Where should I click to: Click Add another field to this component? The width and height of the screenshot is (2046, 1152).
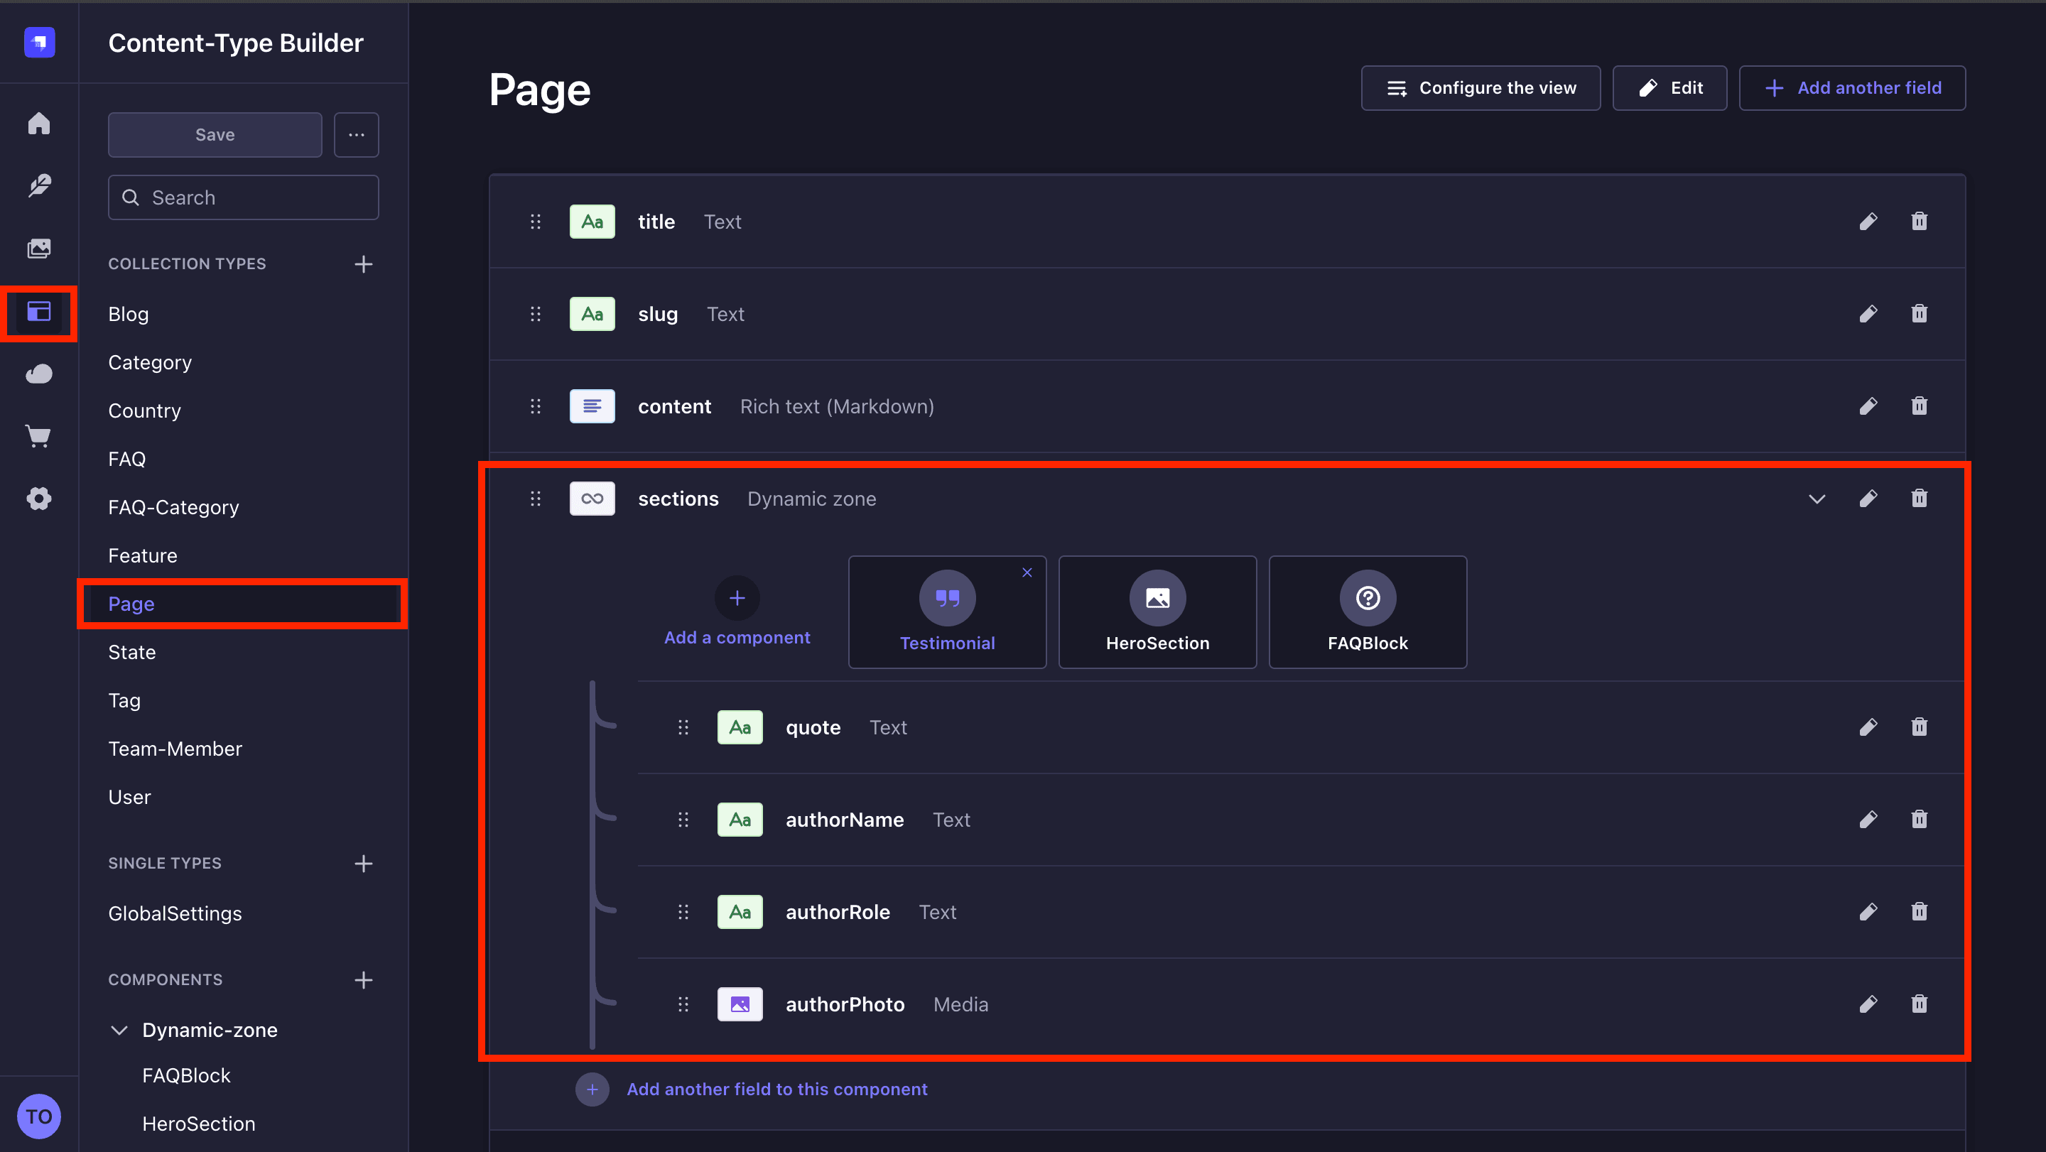[776, 1089]
